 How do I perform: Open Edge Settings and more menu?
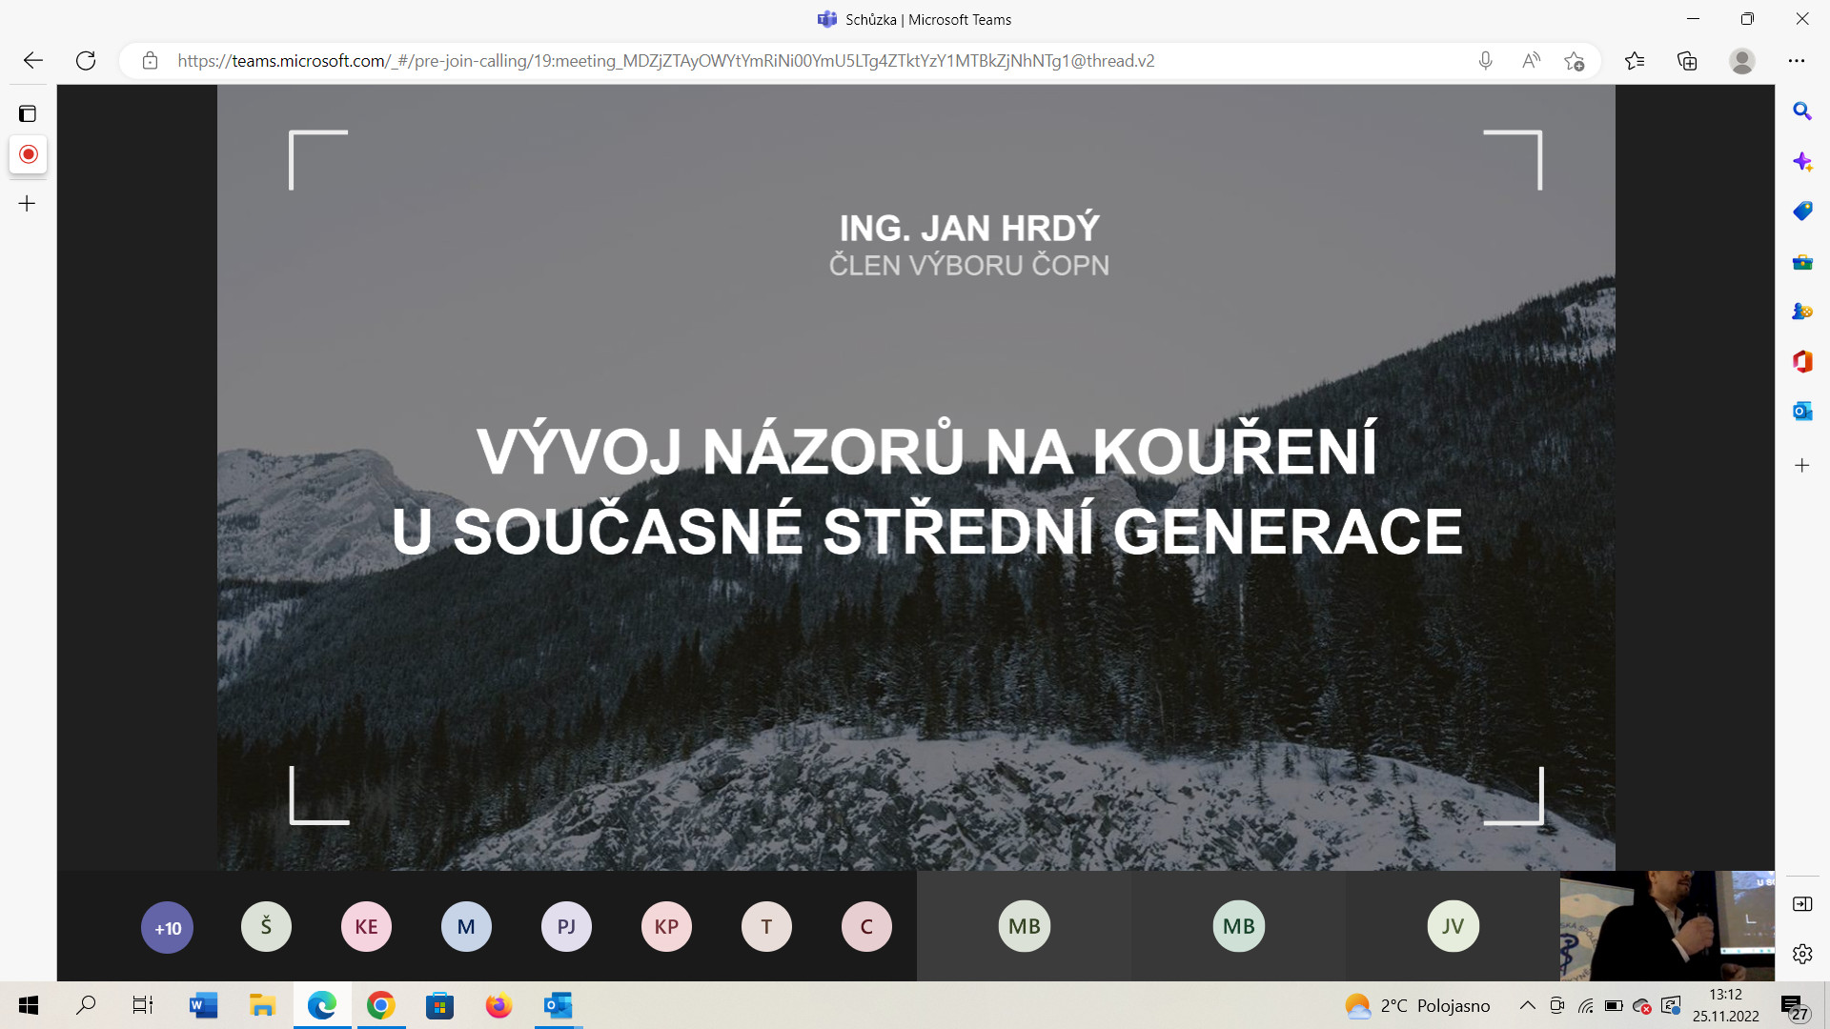pos(1797,61)
